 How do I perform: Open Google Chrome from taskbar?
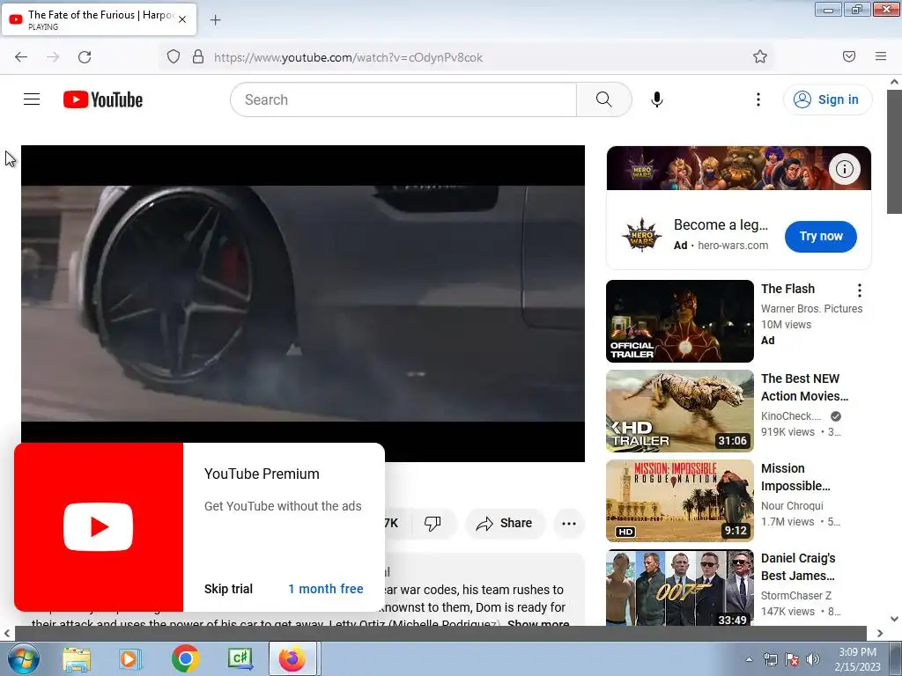click(x=185, y=658)
